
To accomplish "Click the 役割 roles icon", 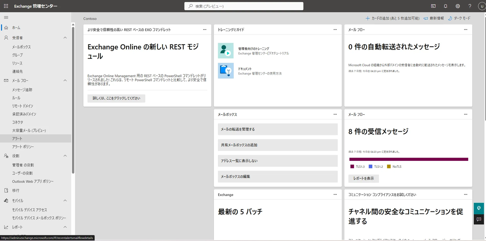I will tap(6, 156).
